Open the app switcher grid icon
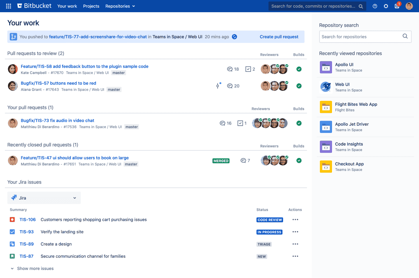The width and height of the screenshot is (419, 278). (9, 6)
